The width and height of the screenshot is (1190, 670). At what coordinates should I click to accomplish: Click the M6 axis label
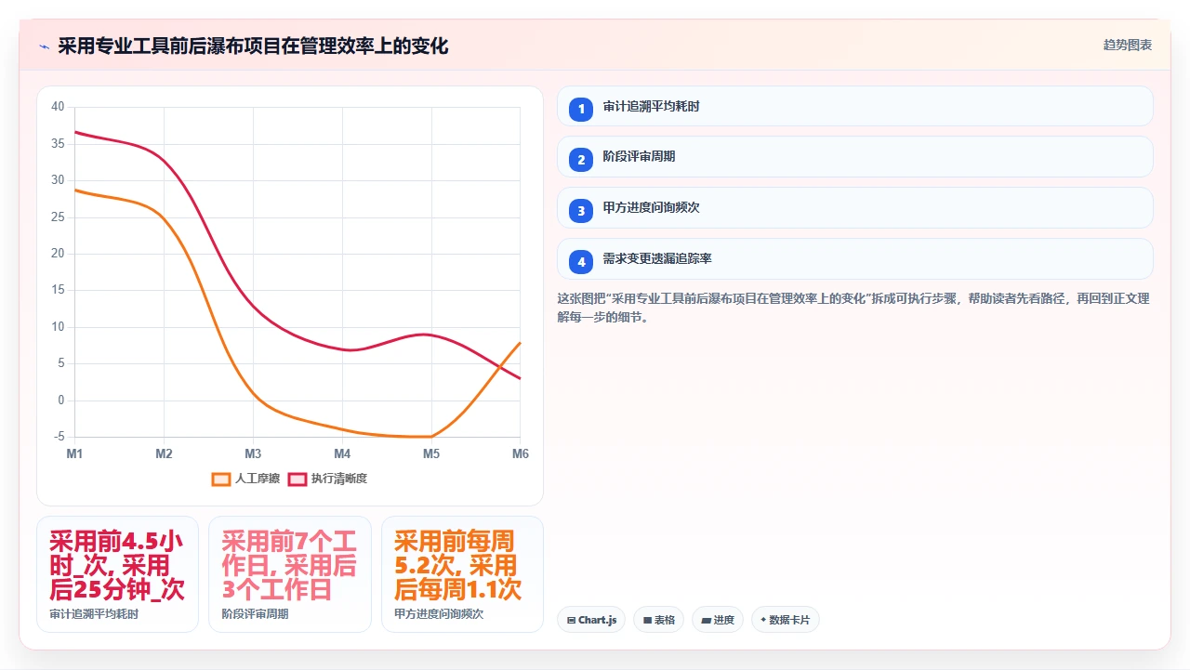pyautogui.click(x=520, y=453)
